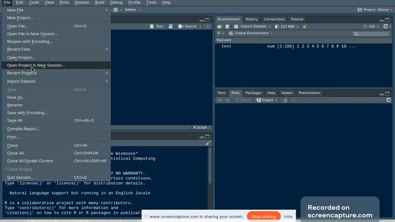The image size is (395, 222).
Task: Save workspace with floppy disk icon
Action: (227, 27)
